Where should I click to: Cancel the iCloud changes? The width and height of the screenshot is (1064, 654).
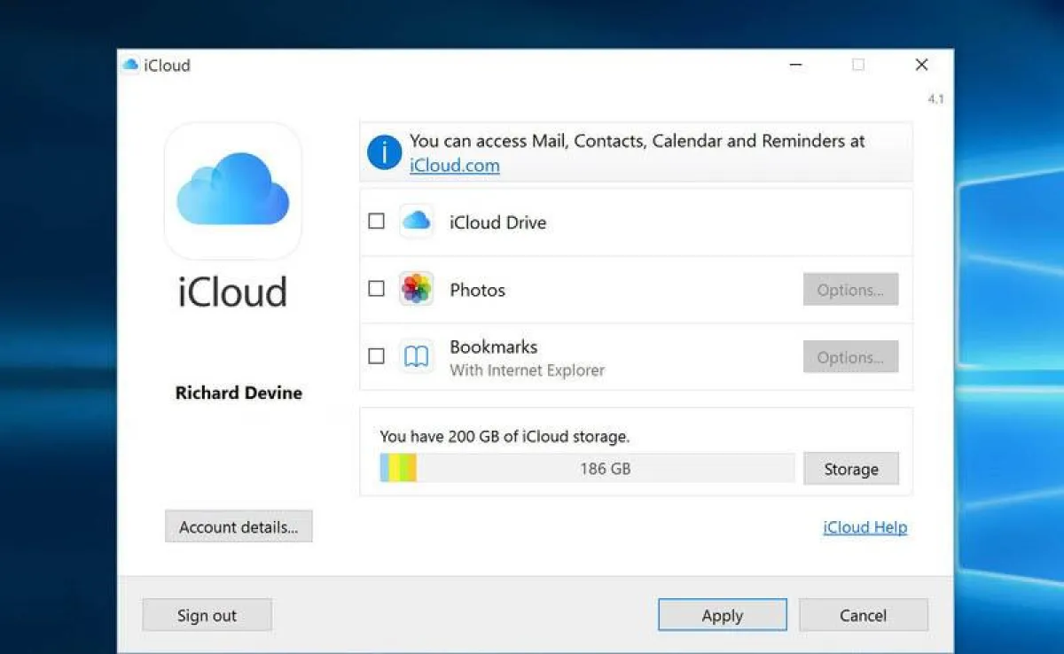coord(863,615)
